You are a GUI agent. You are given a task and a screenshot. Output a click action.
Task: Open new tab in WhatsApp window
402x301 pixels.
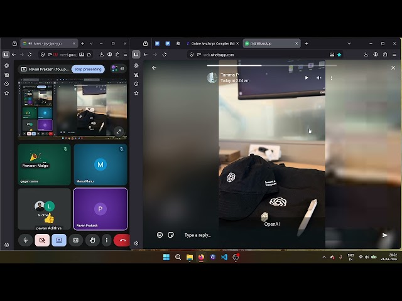[306, 43]
